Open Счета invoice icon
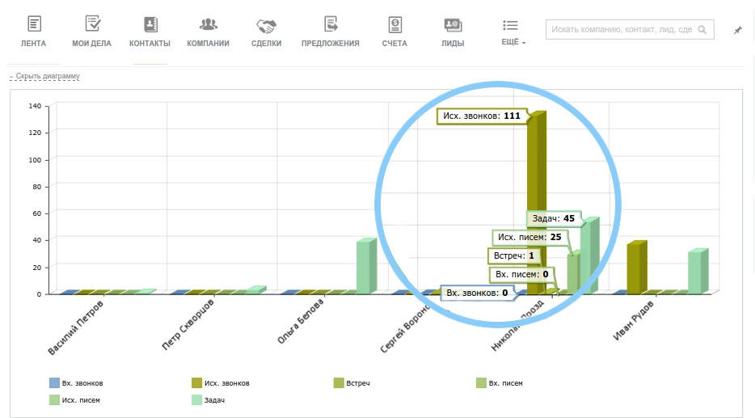This screenshot has height=418, width=755. (394, 24)
